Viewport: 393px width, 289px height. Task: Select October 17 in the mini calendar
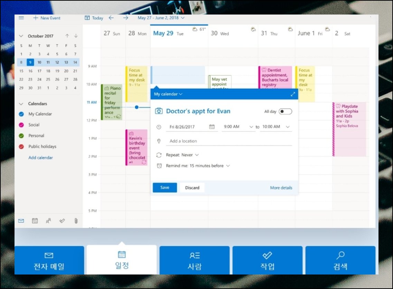coord(39,71)
